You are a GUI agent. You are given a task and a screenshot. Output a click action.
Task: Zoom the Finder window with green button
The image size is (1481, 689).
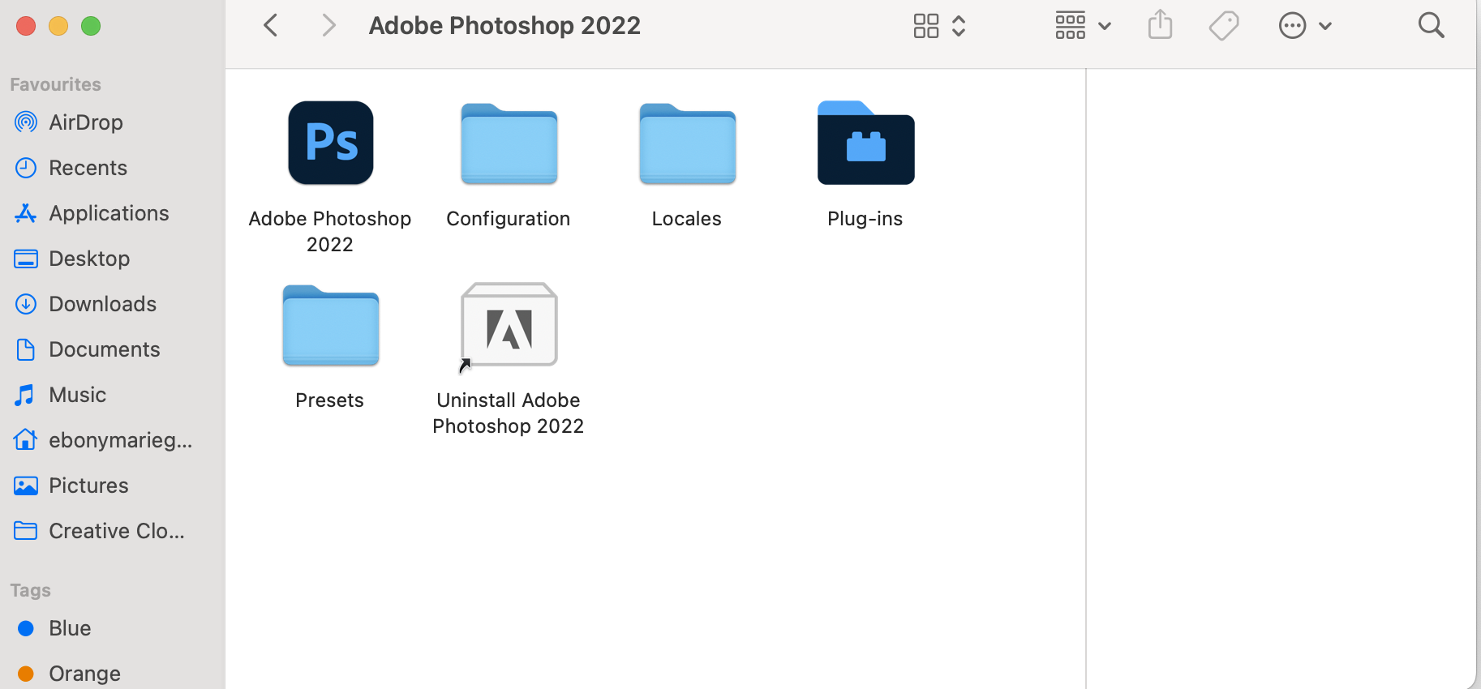tap(91, 26)
